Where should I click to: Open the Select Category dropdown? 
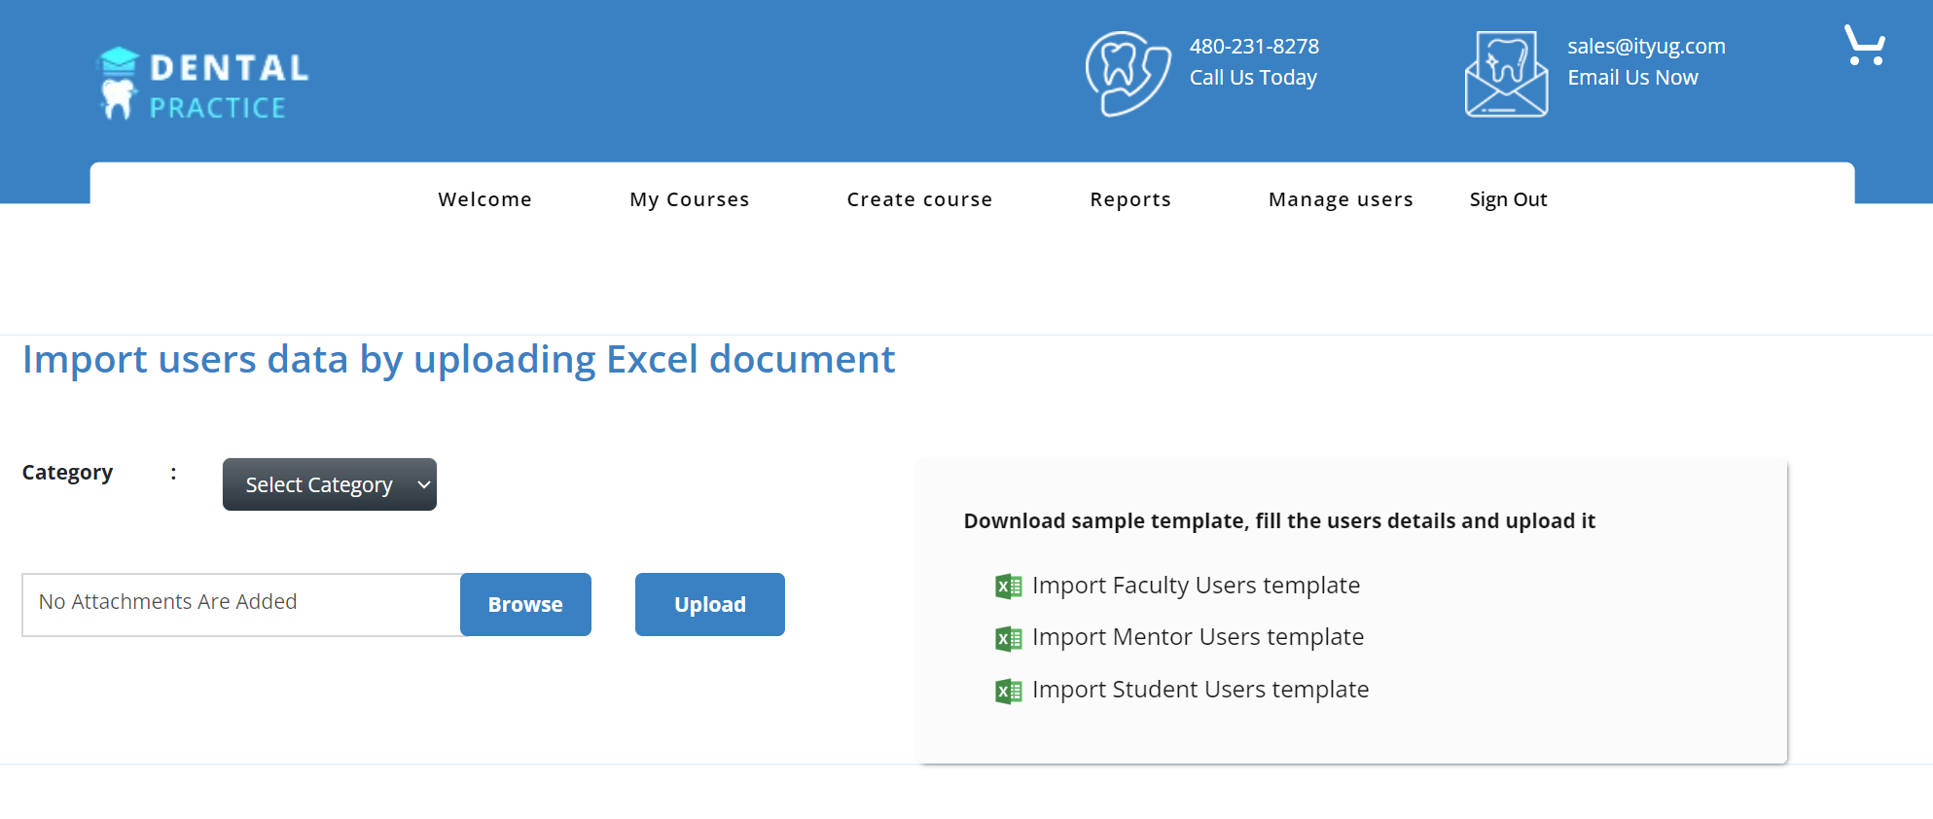tap(329, 484)
